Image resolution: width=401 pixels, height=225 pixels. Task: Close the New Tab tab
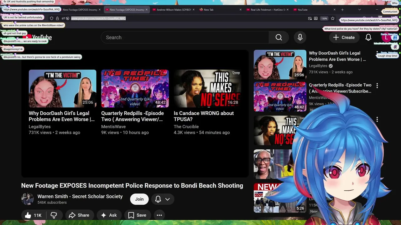pos(241,10)
